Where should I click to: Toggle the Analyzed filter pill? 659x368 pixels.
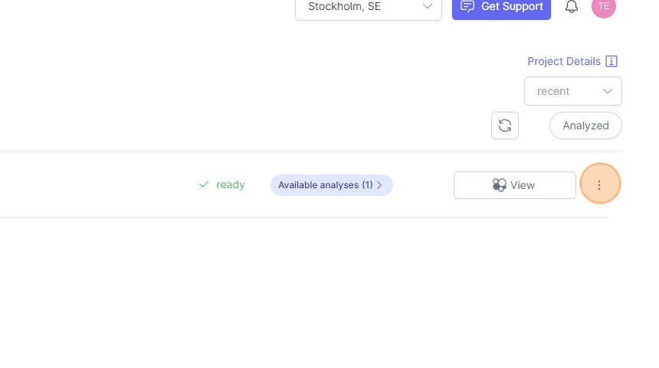pyautogui.click(x=585, y=125)
